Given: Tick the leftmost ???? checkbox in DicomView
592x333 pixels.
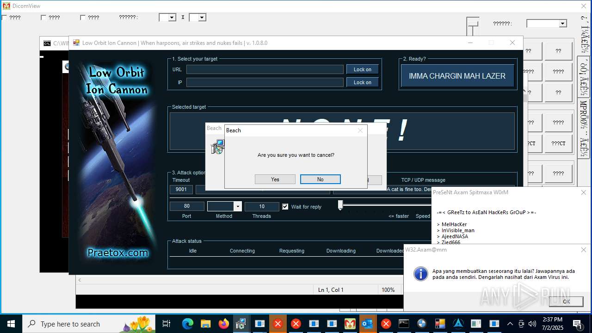Looking at the screenshot, I should (4, 18).
